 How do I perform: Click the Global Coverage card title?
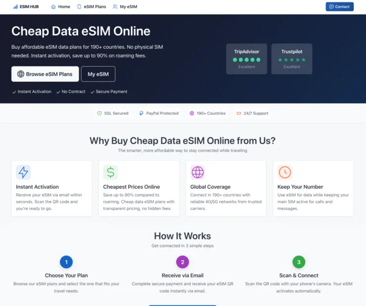[210, 187]
